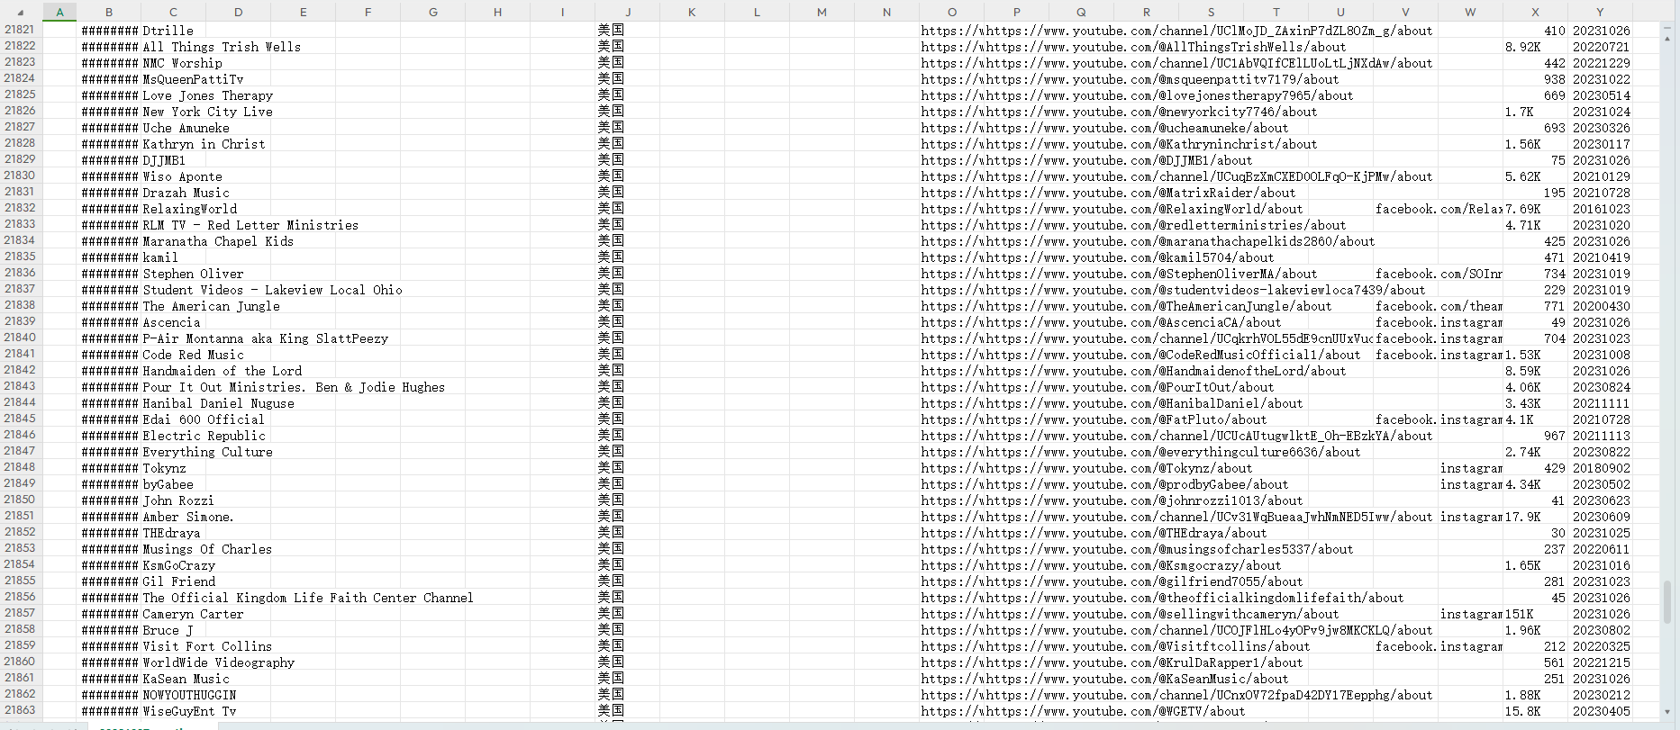This screenshot has height=730, width=1680.
Task: Select column A header
Action: pos(59,12)
